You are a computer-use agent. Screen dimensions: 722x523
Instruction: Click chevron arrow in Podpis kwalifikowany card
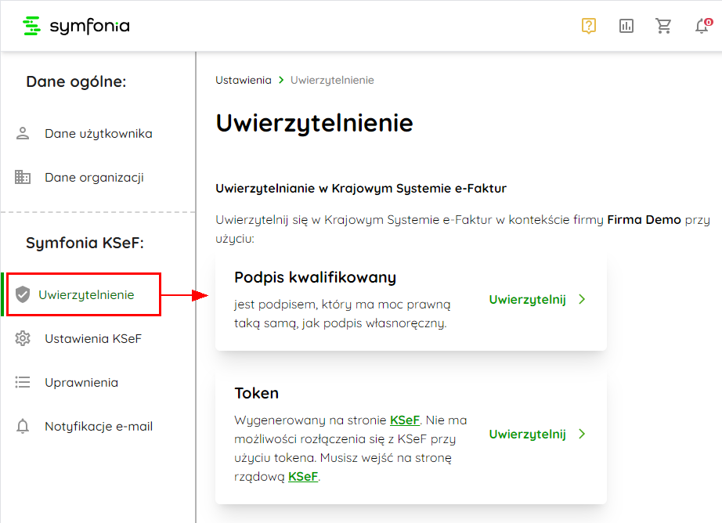(582, 299)
